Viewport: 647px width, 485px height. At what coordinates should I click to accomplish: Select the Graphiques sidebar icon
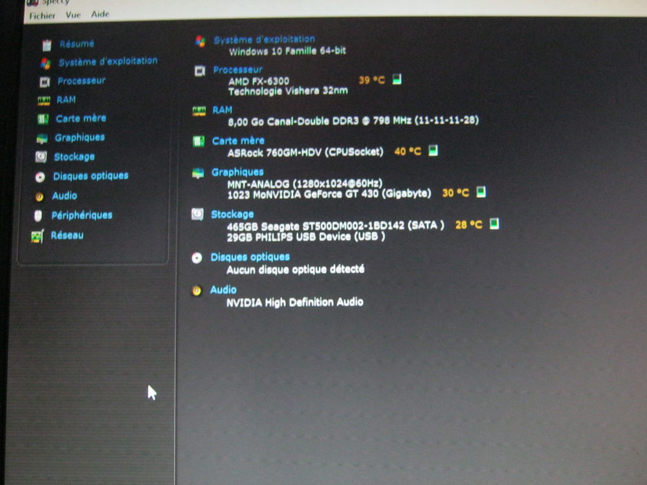click(43, 138)
